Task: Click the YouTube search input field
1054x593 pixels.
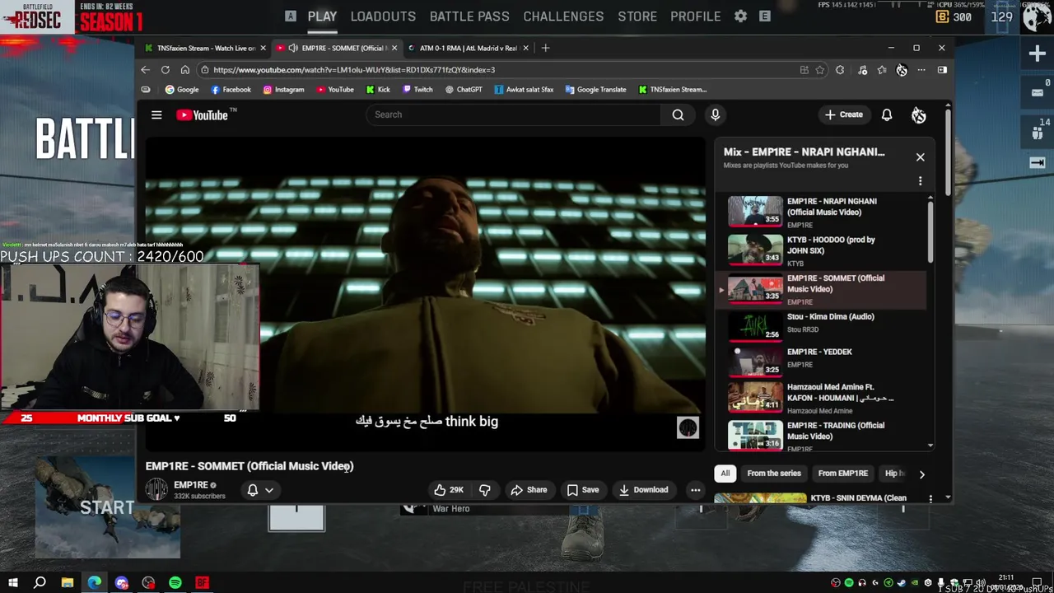Action: [514, 114]
